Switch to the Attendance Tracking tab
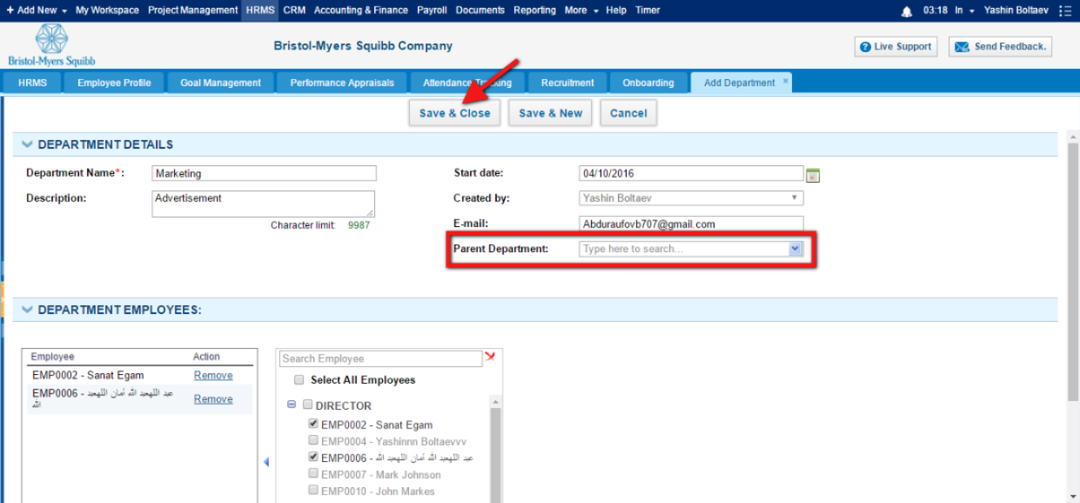This screenshot has width=1080, height=503. [468, 83]
